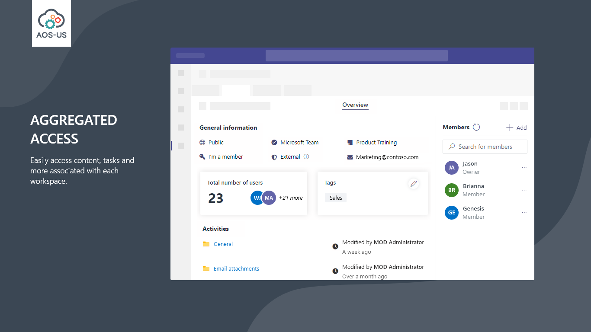This screenshot has width=591, height=332.
Task: Open more options for Brianna
Action: 524,190
